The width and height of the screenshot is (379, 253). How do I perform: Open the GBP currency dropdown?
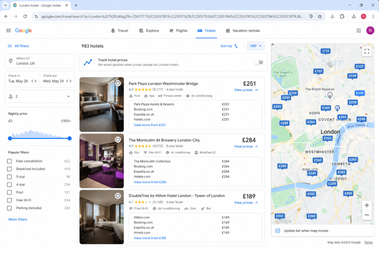[255, 46]
